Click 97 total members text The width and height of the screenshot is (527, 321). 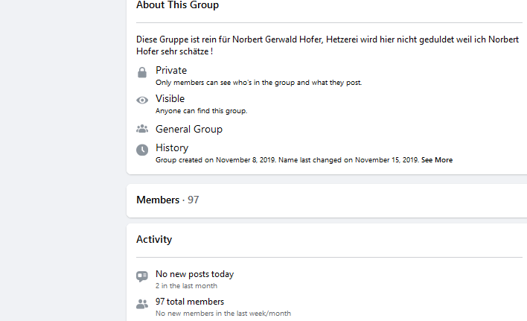(x=190, y=302)
